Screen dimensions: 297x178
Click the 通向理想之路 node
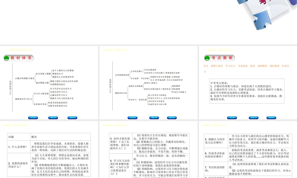42,83
